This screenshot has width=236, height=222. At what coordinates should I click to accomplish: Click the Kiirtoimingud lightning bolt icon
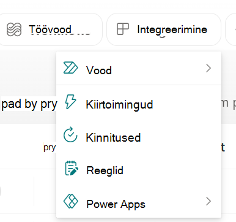[70, 102]
